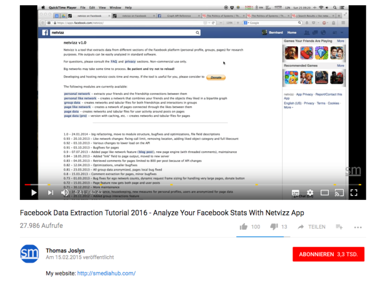Open Facebook notifications globe icon

[323, 33]
